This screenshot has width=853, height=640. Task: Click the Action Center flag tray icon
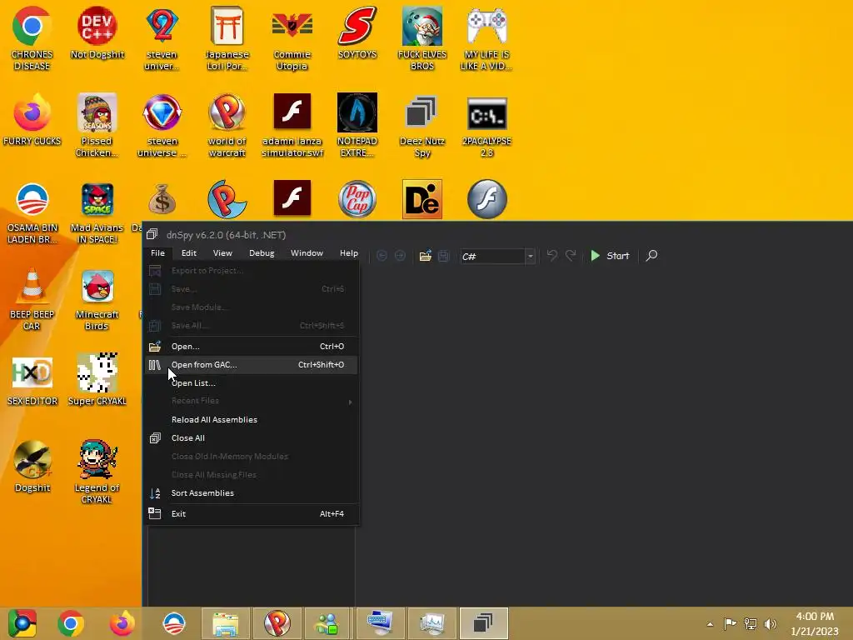[x=730, y=623]
